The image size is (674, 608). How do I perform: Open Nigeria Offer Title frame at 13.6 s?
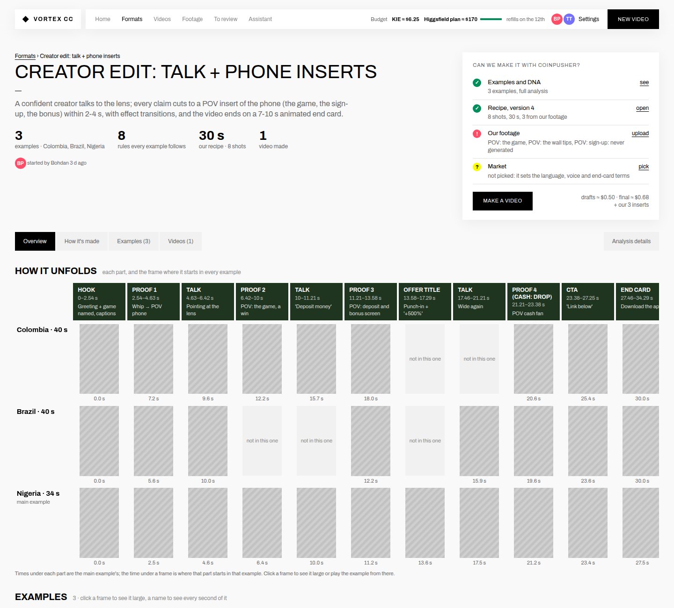click(x=425, y=523)
